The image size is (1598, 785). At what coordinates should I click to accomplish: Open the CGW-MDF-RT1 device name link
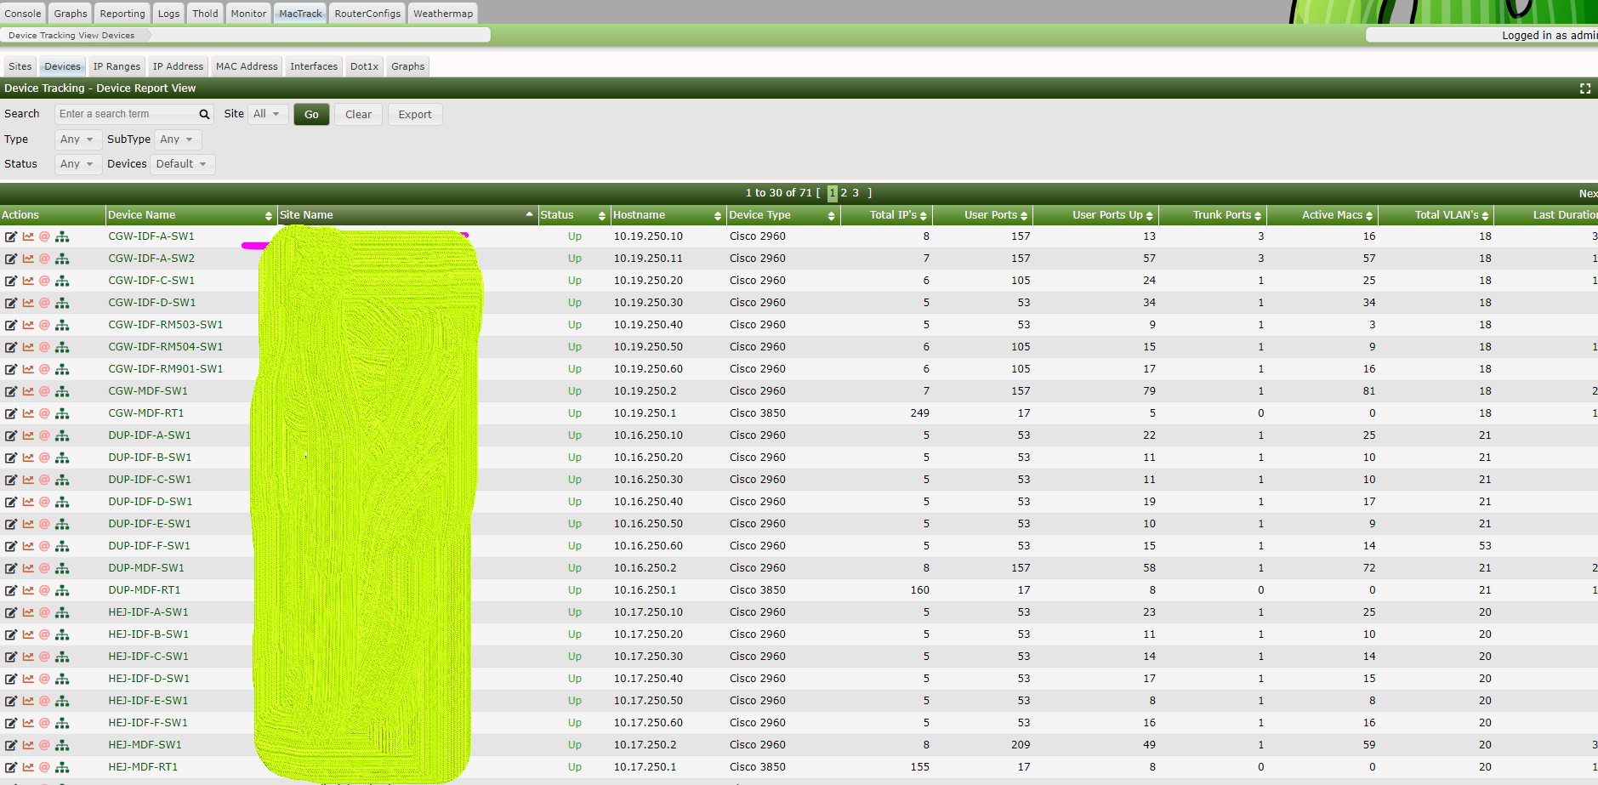[146, 413]
